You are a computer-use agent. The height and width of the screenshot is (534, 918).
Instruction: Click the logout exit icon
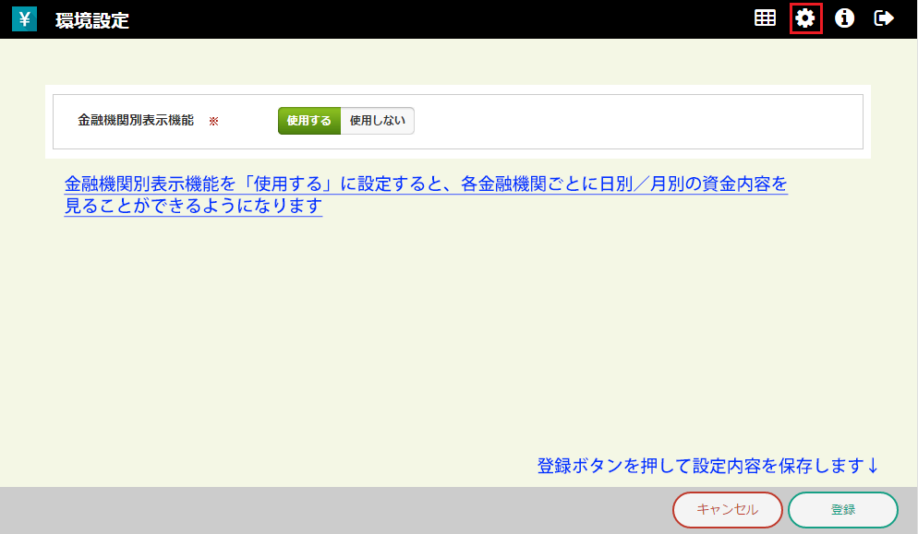[884, 18]
